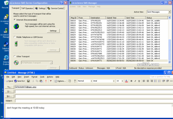Click the Internet transport Settings button
The height and width of the screenshot is (119, 173).
pos(53,31)
